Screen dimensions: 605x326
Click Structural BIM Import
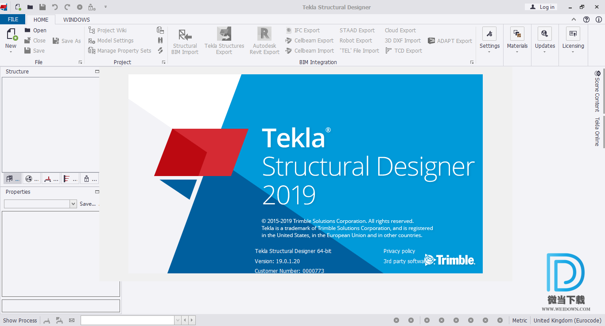185,41
